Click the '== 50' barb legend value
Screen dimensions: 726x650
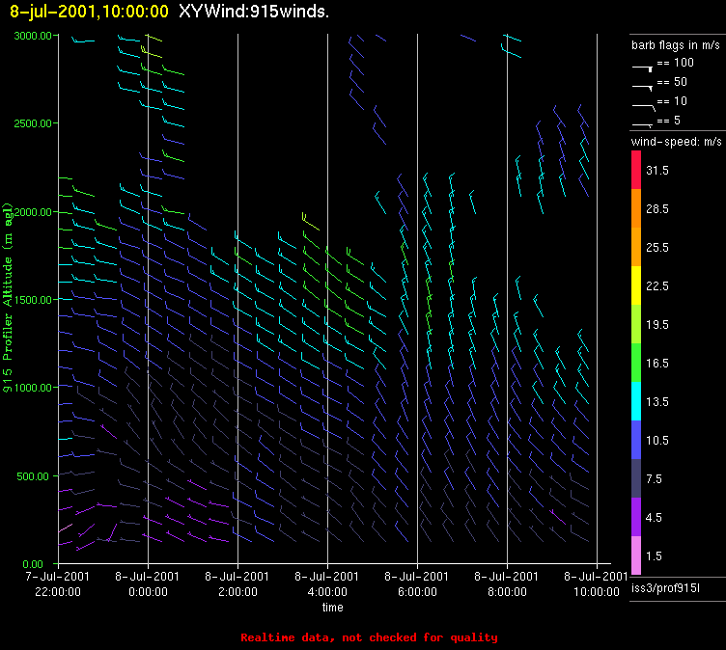(672, 82)
